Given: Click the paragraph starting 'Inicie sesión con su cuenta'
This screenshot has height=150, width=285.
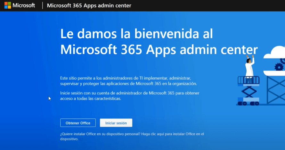Looking at the screenshot, I should pyautogui.click(x=130, y=96).
